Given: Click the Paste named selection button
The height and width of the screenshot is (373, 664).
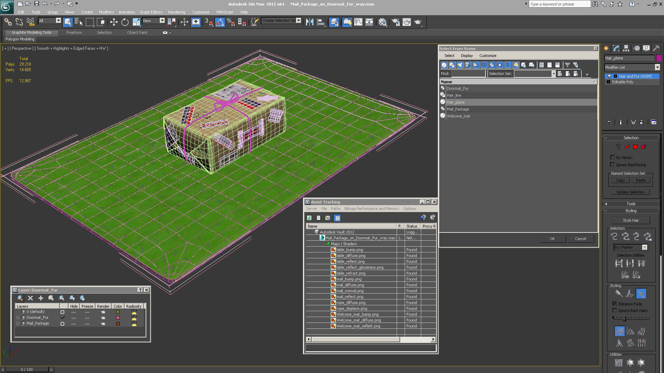Looking at the screenshot, I should [x=640, y=180].
